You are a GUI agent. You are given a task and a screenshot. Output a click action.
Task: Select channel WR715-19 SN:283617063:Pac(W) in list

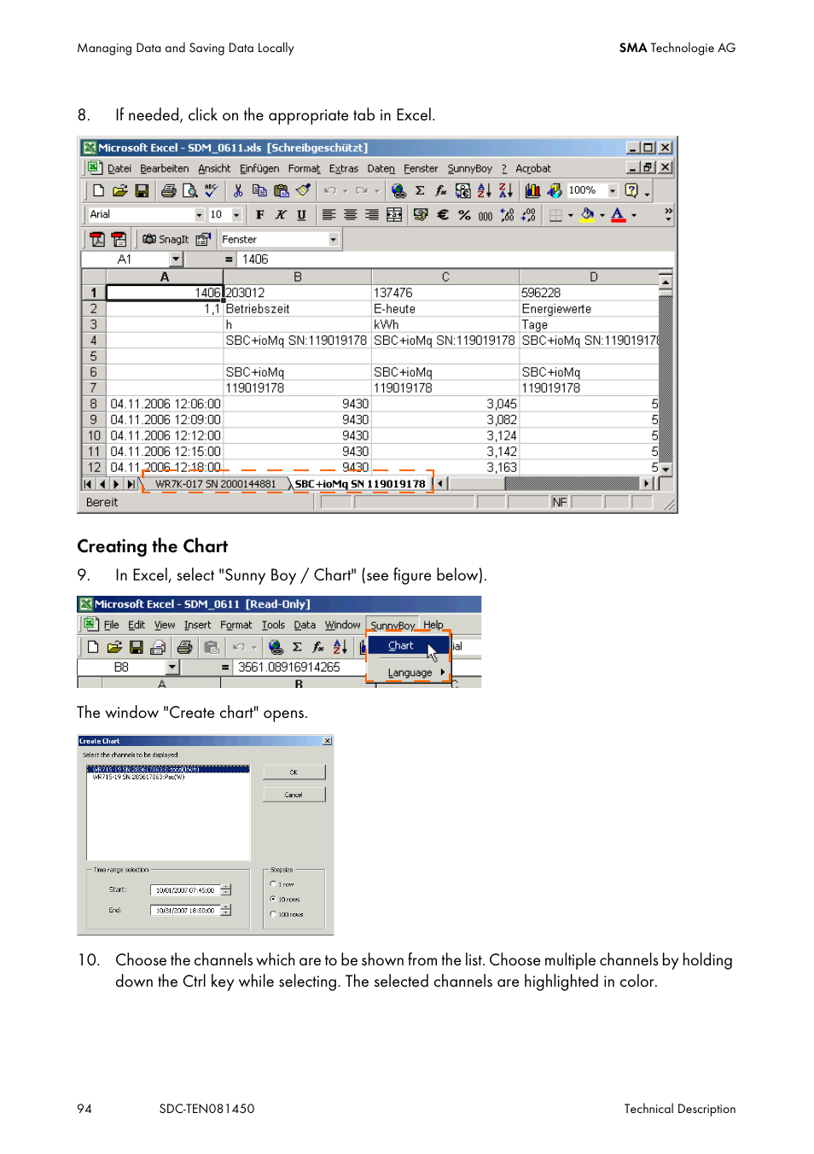pos(168,778)
